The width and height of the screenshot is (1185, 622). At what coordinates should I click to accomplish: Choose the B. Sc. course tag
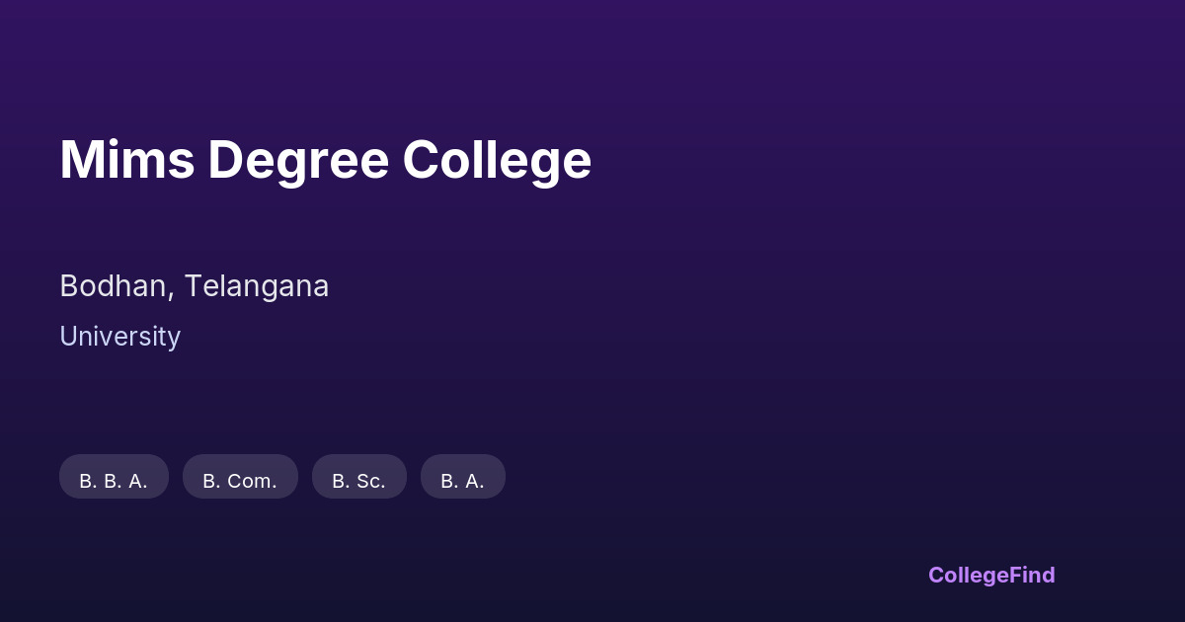click(x=358, y=481)
